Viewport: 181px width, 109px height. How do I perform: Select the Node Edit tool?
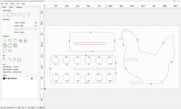tap(4, 60)
